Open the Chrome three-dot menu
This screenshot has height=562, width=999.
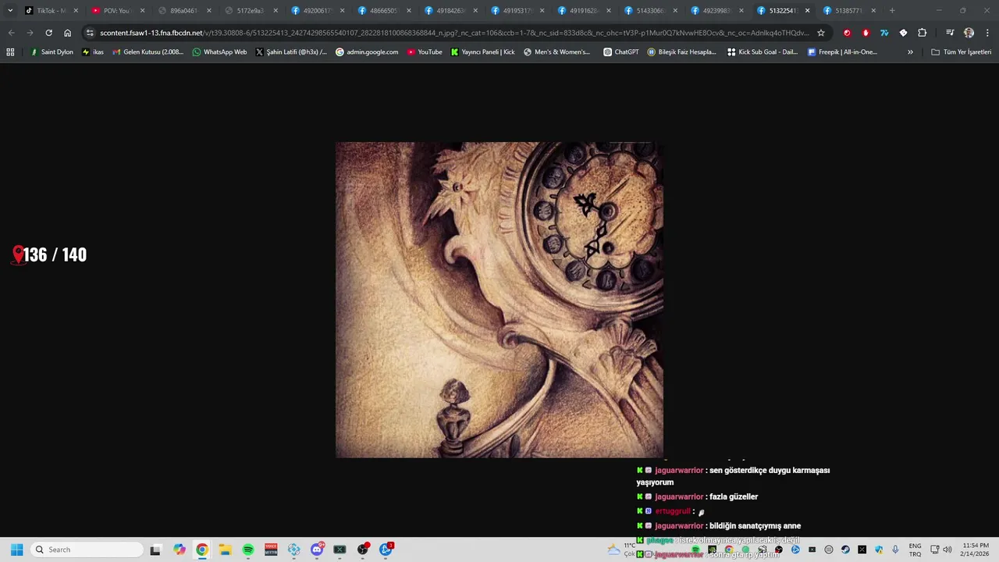(987, 33)
